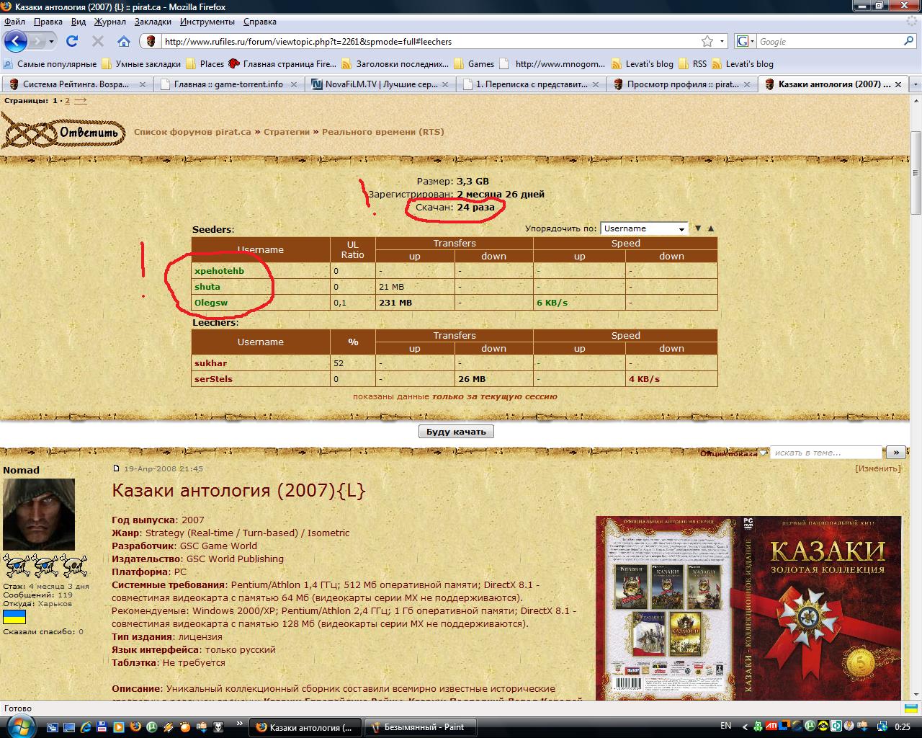Click the site favicon in the address bar

coord(151,42)
